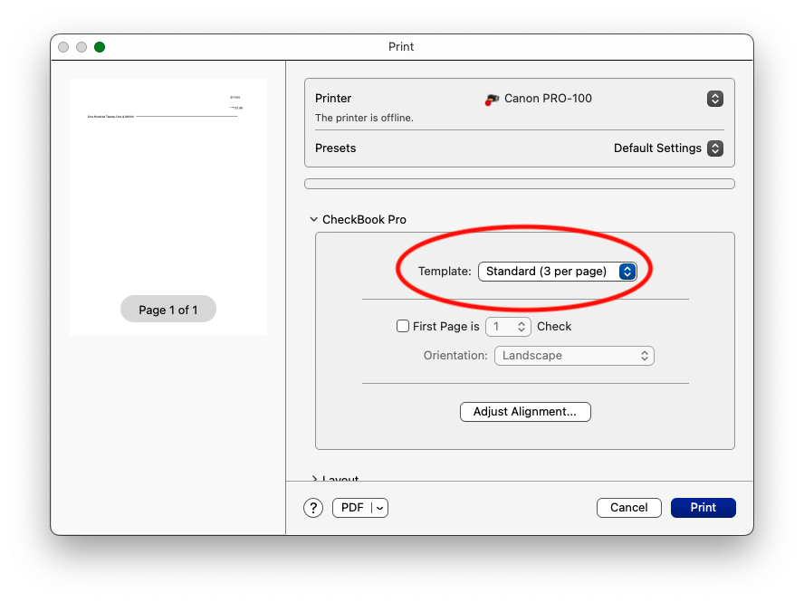This screenshot has width=804, height=602.
Task: Click the green zoom window button
Action: [x=100, y=47]
